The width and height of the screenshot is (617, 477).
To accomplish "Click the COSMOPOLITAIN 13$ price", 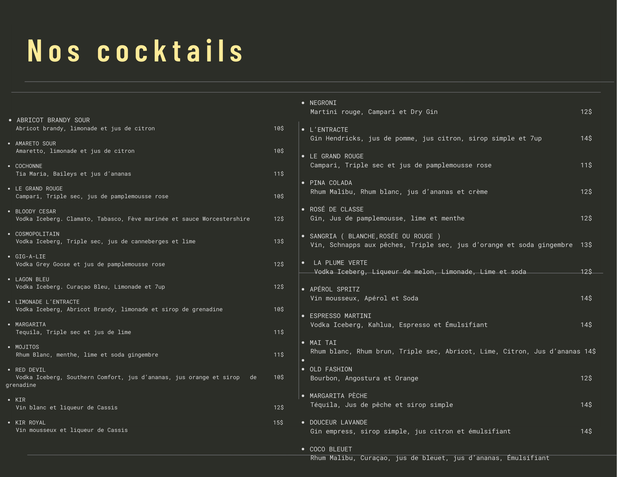I will click(278, 241).
